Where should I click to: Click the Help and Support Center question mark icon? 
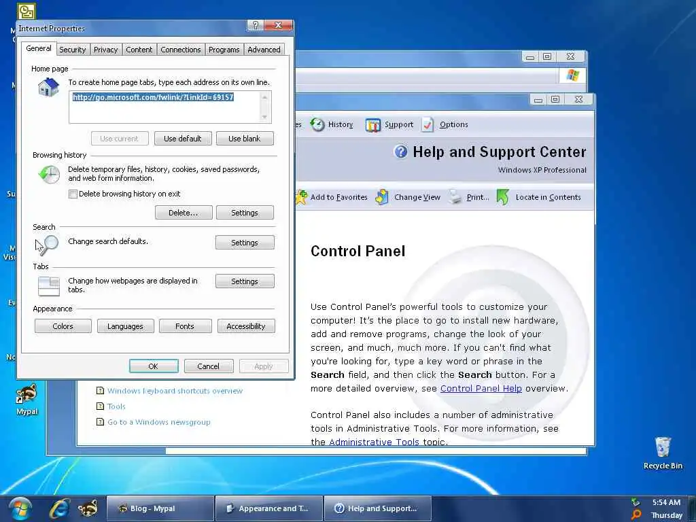(x=400, y=152)
